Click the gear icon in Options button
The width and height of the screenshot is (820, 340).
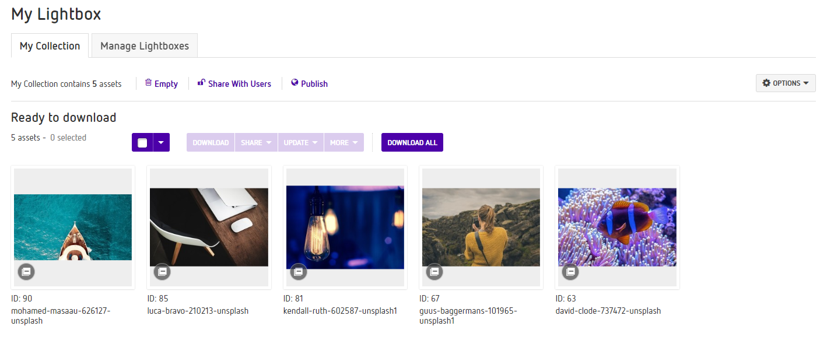point(766,83)
